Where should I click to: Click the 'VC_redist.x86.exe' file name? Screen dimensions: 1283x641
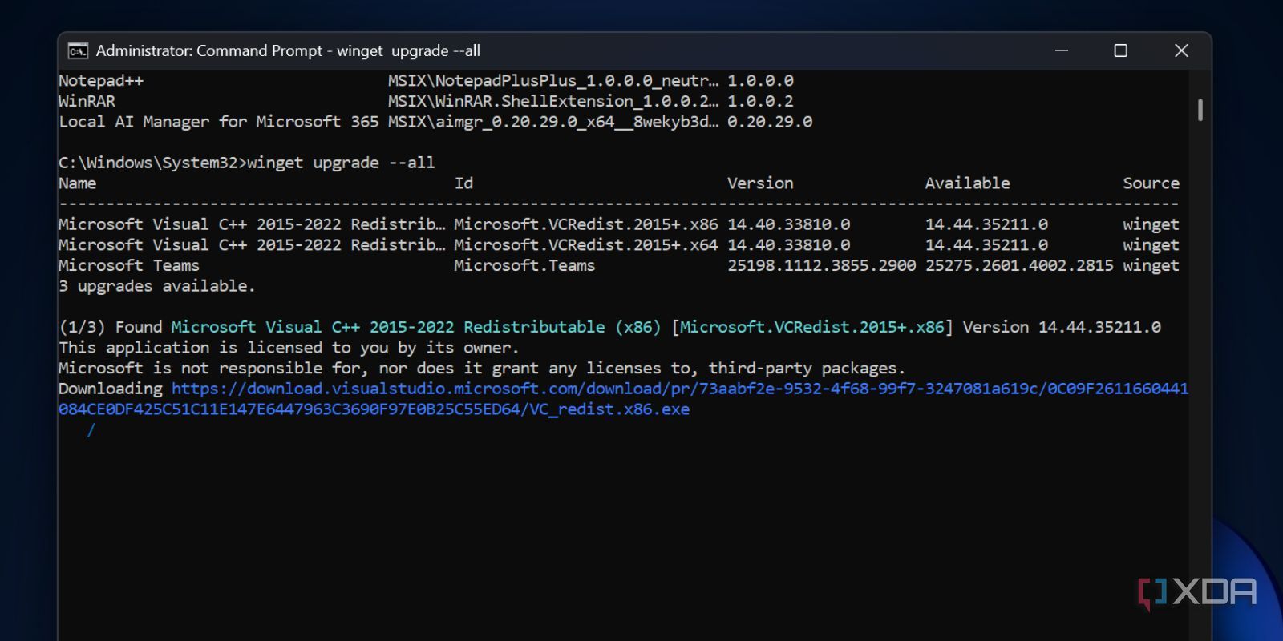click(x=609, y=409)
